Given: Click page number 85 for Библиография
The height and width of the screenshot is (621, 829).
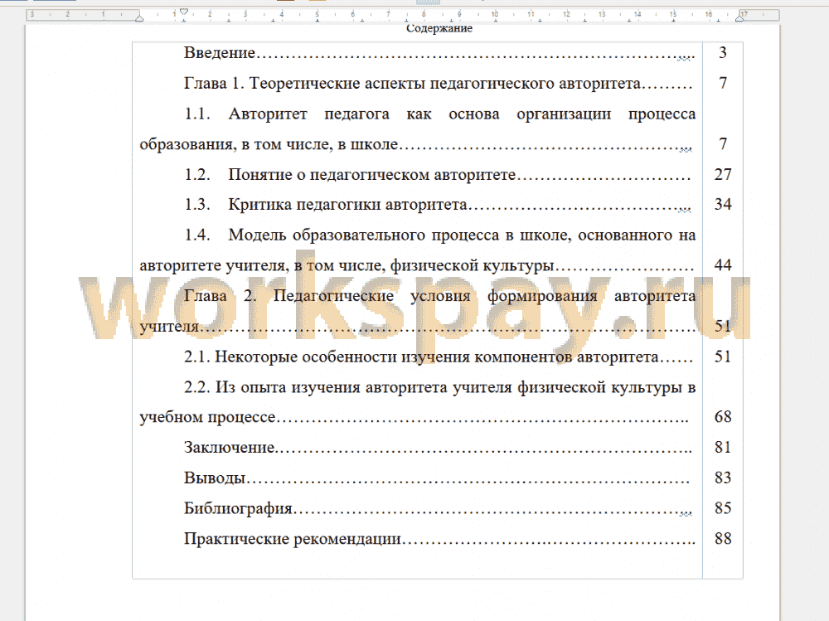Looking at the screenshot, I should point(723,508).
